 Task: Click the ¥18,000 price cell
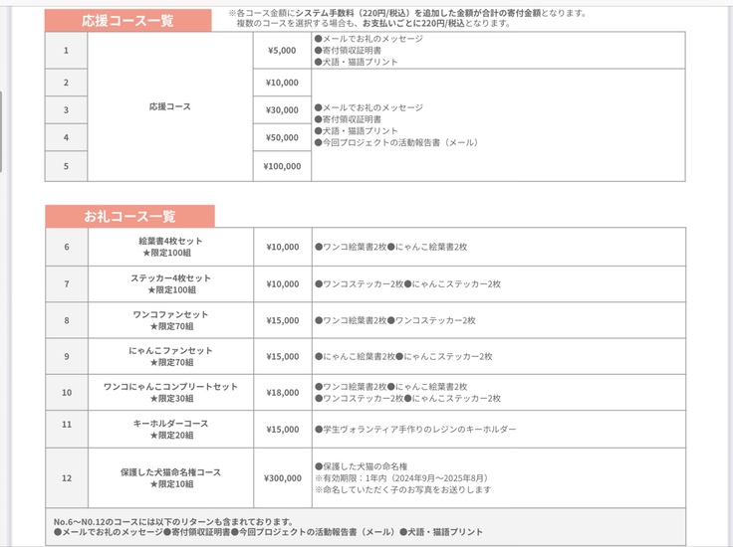coord(282,393)
